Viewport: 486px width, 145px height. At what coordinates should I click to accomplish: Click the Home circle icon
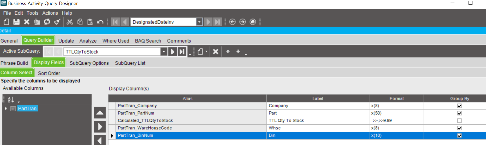pos(253,22)
